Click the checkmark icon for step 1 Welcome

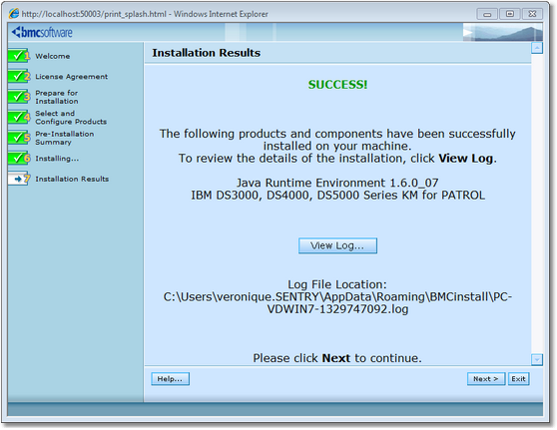pyautogui.click(x=19, y=56)
